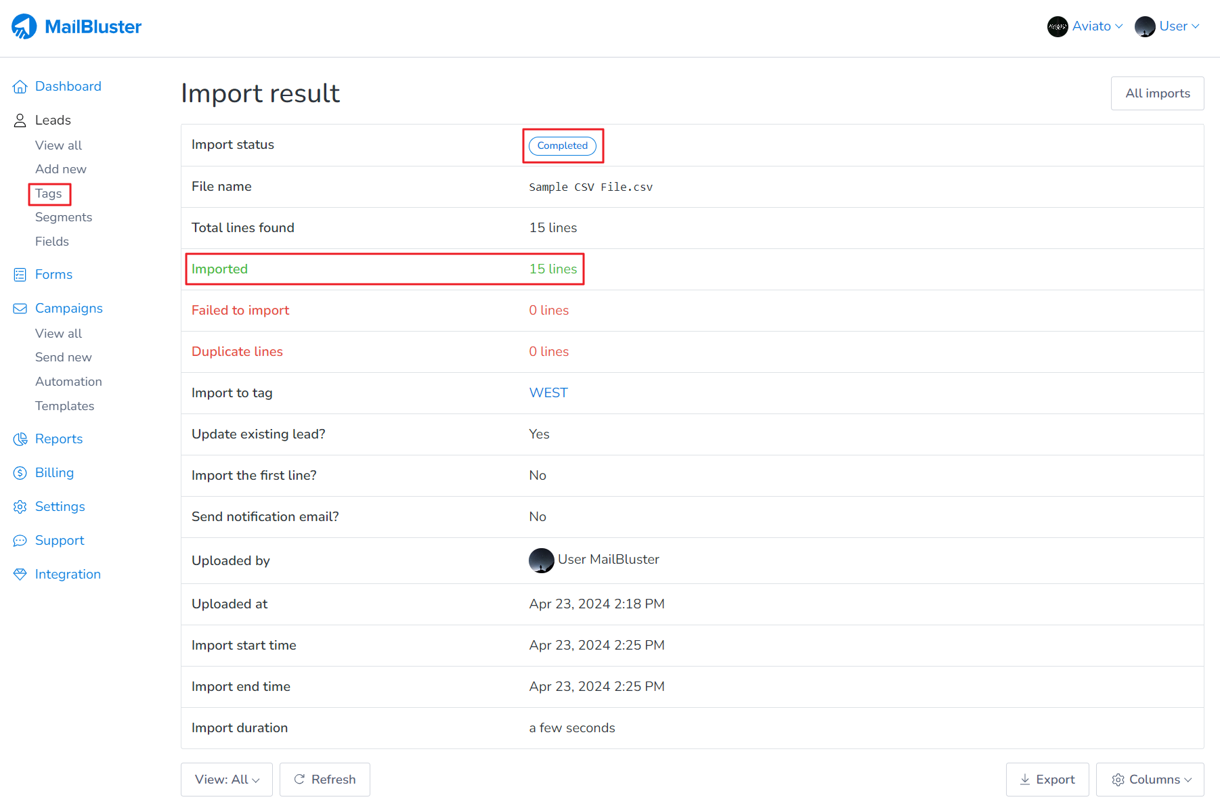Click the MailBluster paper plane logo
The height and width of the screenshot is (808, 1220).
coord(24,27)
